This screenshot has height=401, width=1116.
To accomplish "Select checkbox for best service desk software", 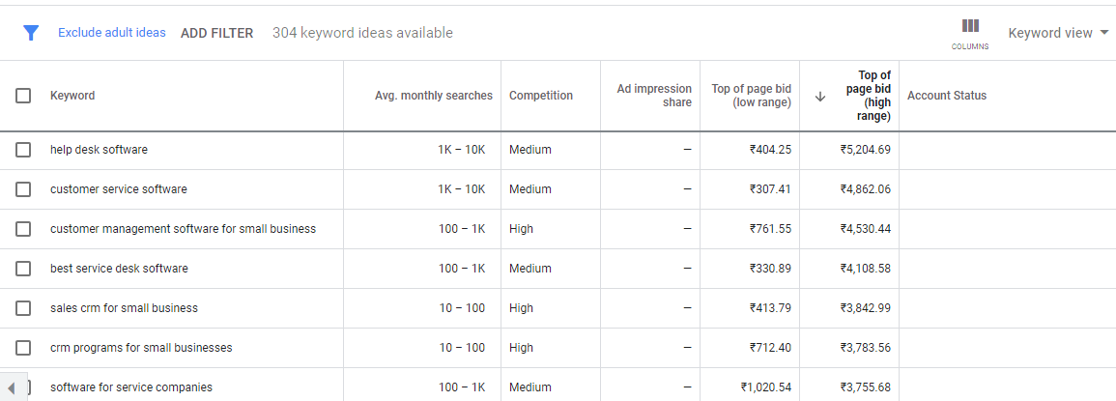I will [x=23, y=269].
